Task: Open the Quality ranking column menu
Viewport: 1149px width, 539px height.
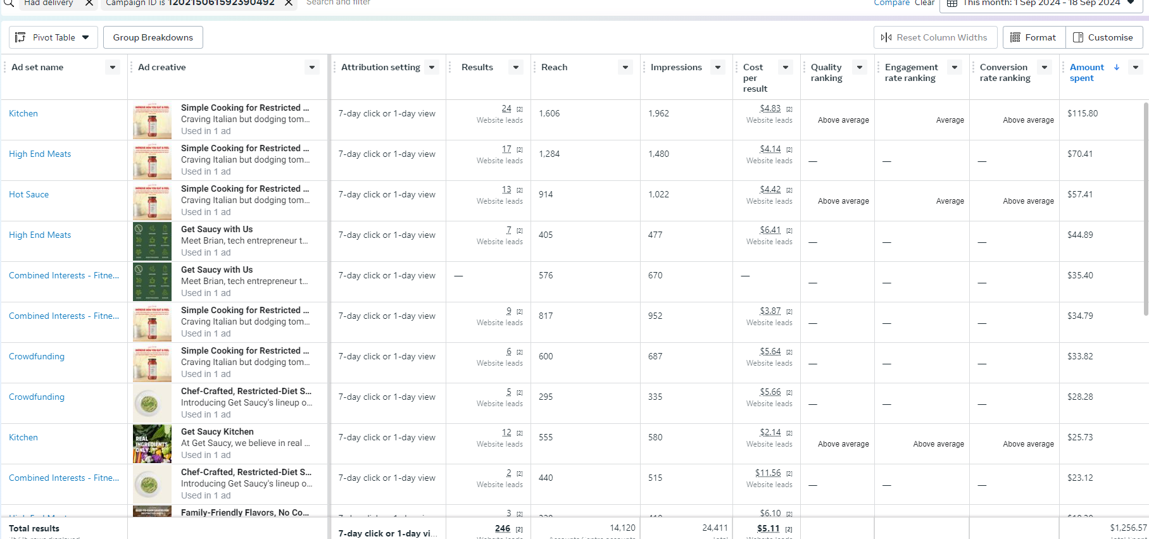Action: tap(859, 67)
